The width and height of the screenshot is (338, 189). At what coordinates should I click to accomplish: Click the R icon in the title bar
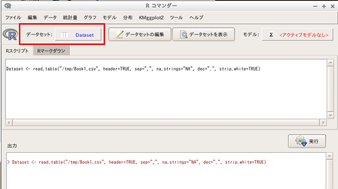[8, 6]
